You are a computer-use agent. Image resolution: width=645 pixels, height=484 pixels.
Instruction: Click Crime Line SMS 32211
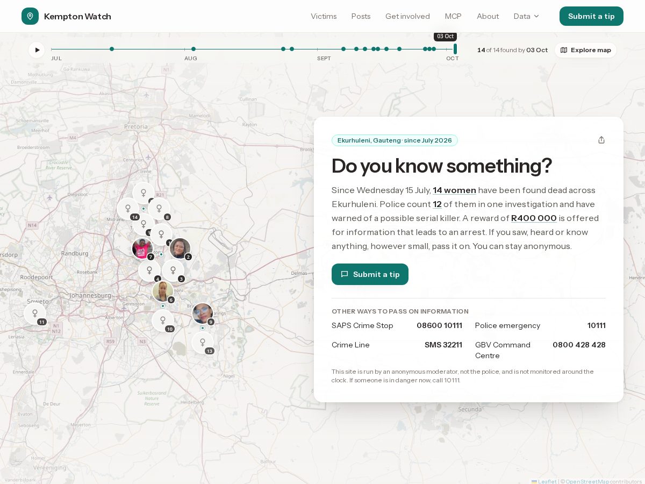point(443,345)
